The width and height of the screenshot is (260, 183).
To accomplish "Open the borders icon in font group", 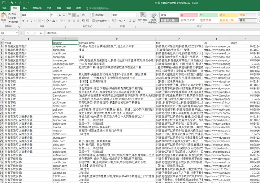I will (39, 21).
